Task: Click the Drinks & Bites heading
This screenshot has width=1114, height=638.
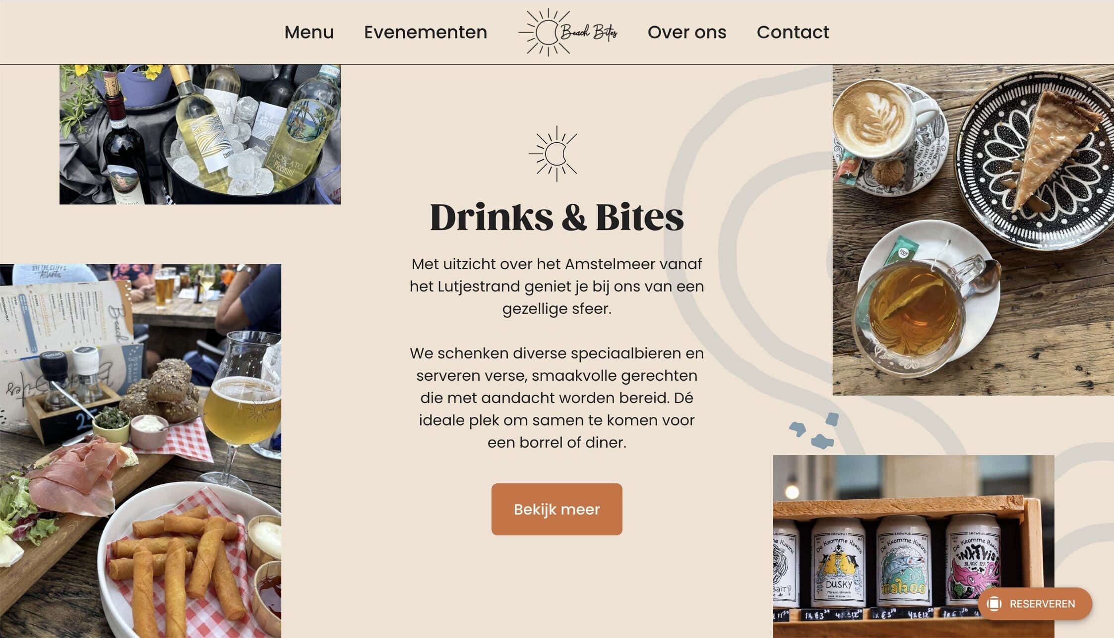Action: [x=557, y=218]
